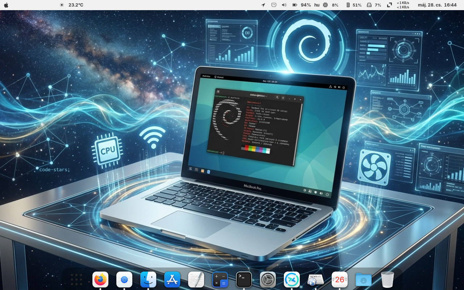Open the Calendar showing 26 in the dock

pos(340,279)
